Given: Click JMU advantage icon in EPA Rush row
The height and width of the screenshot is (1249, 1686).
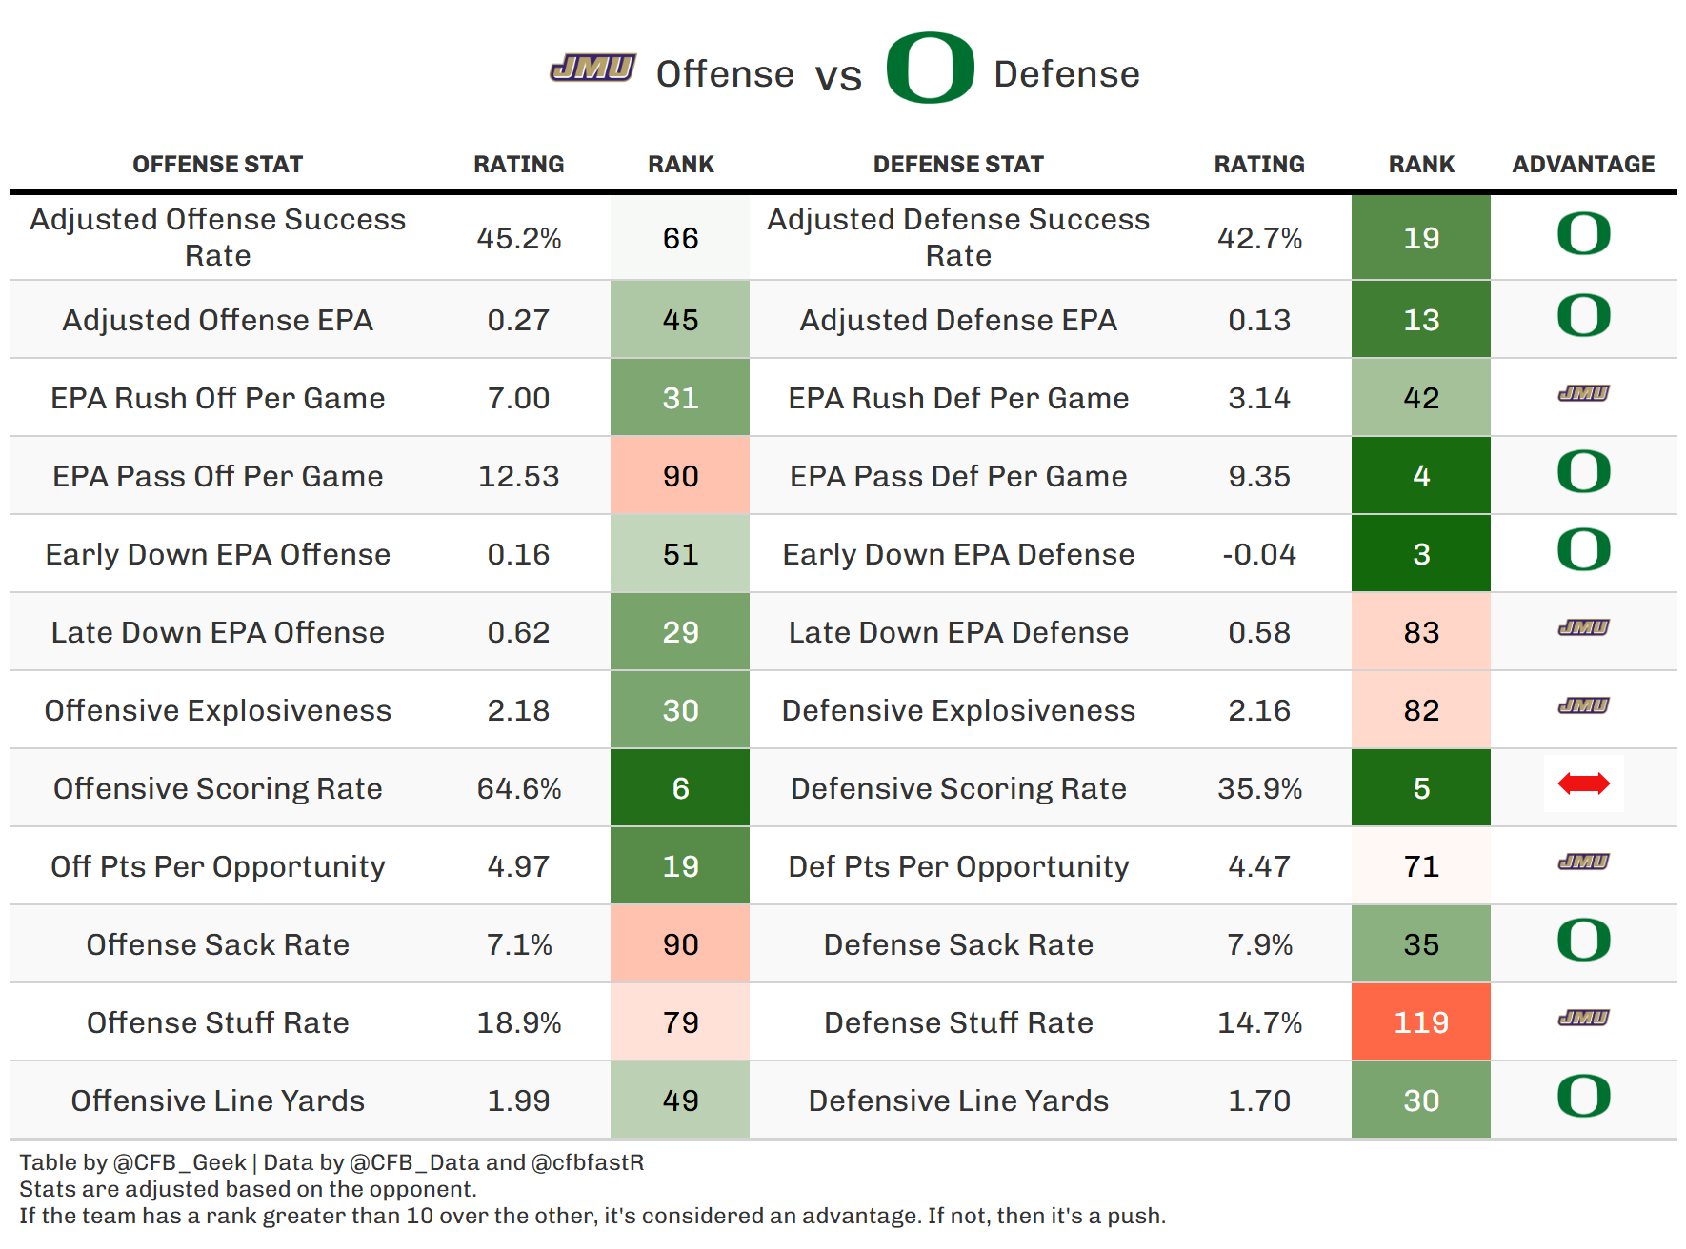Looking at the screenshot, I should [x=1583, y=393].
